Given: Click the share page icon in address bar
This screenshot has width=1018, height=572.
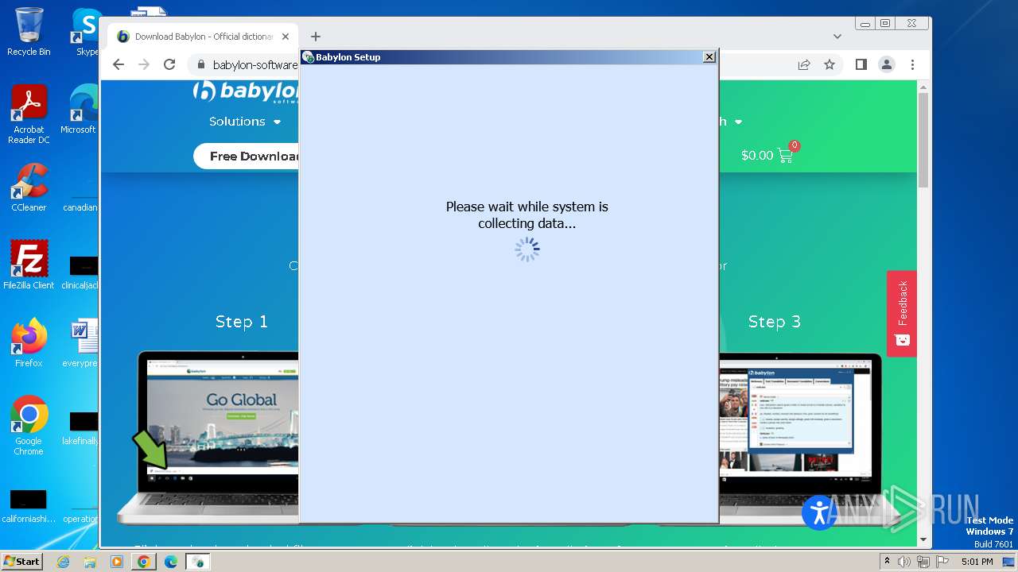Looking at the screenshot, I should [x=804, y=64].
